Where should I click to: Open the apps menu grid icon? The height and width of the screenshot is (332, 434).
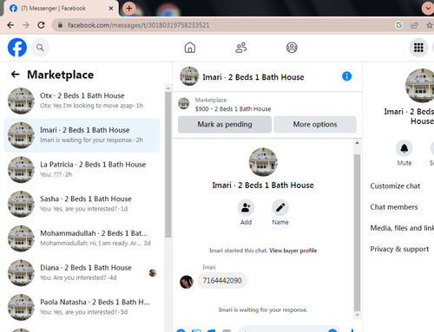[x=418, y=48]
